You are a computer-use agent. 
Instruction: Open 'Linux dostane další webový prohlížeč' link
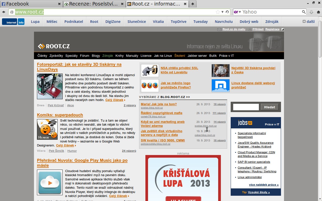coord(253,85)
